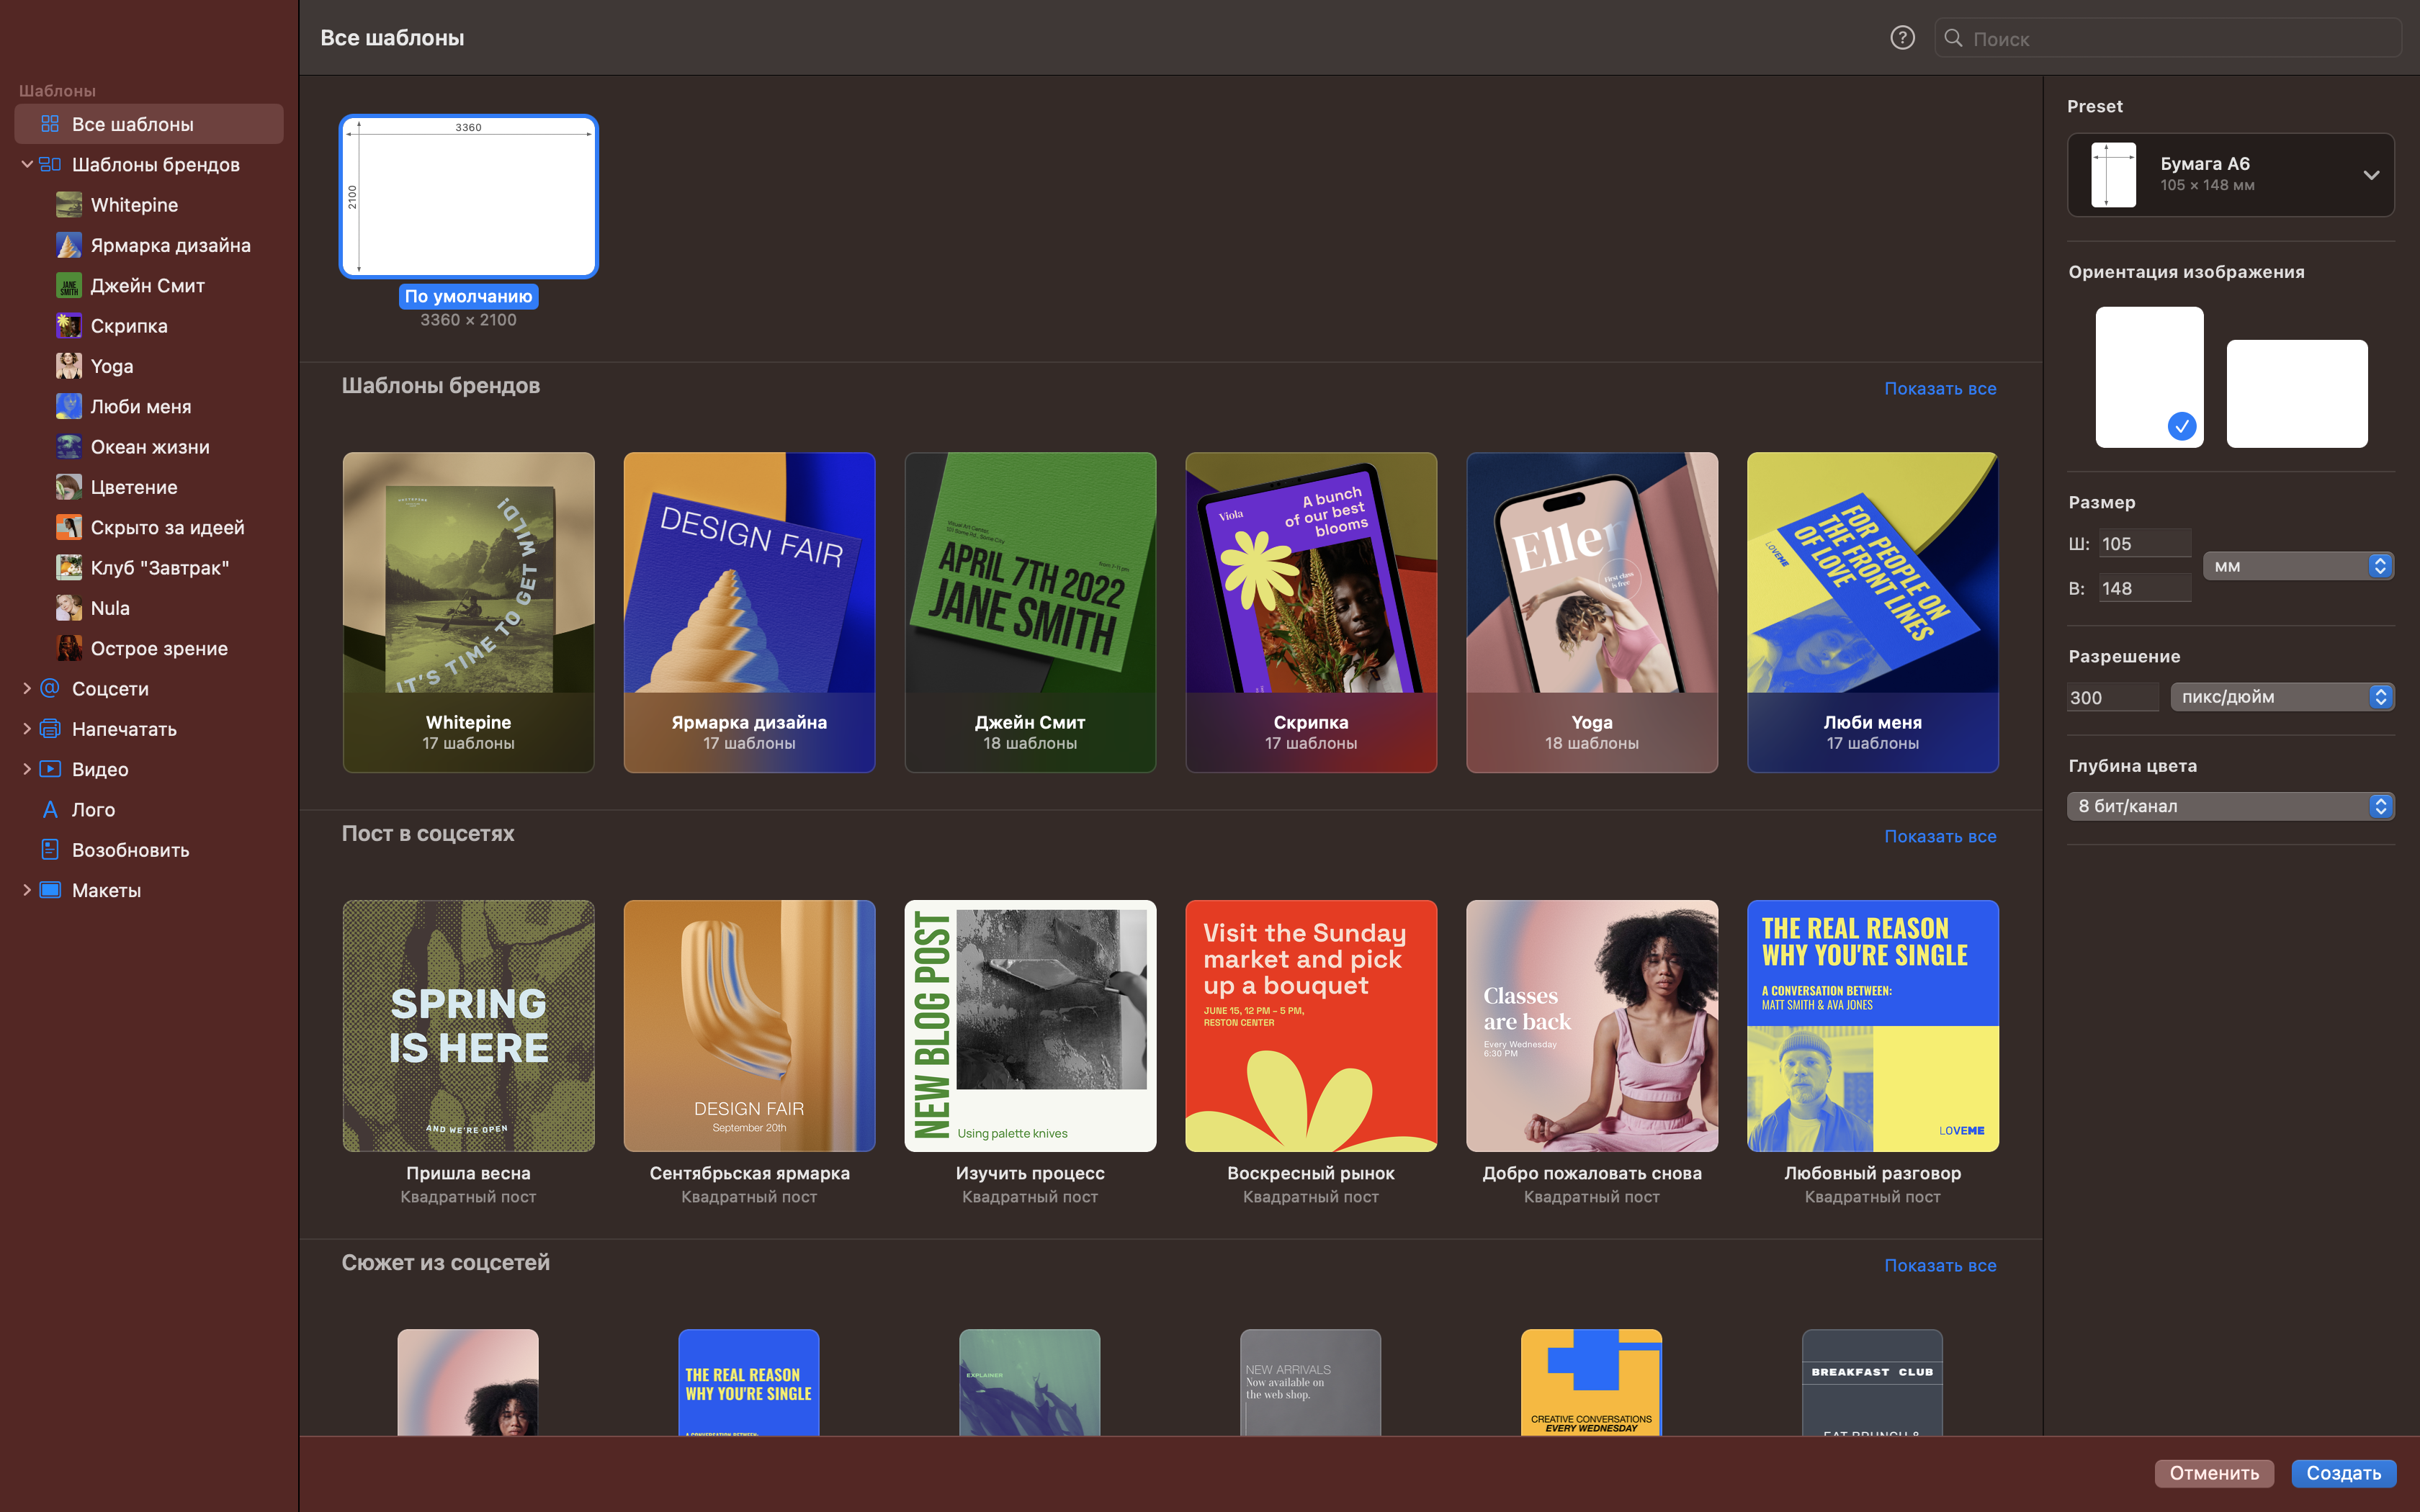Open the Возобновить sidebar item
The image size is (2420, 1512).
[x=149, y=850]
